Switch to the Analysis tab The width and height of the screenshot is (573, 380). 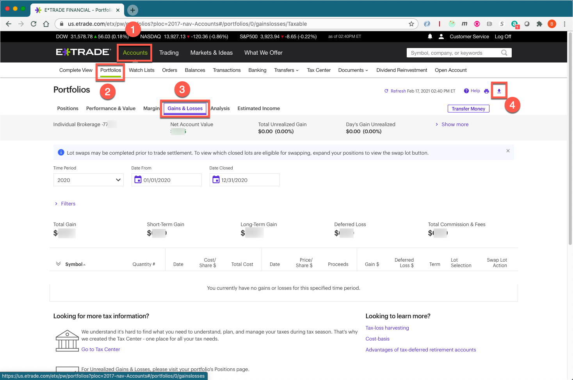point(220,109)
